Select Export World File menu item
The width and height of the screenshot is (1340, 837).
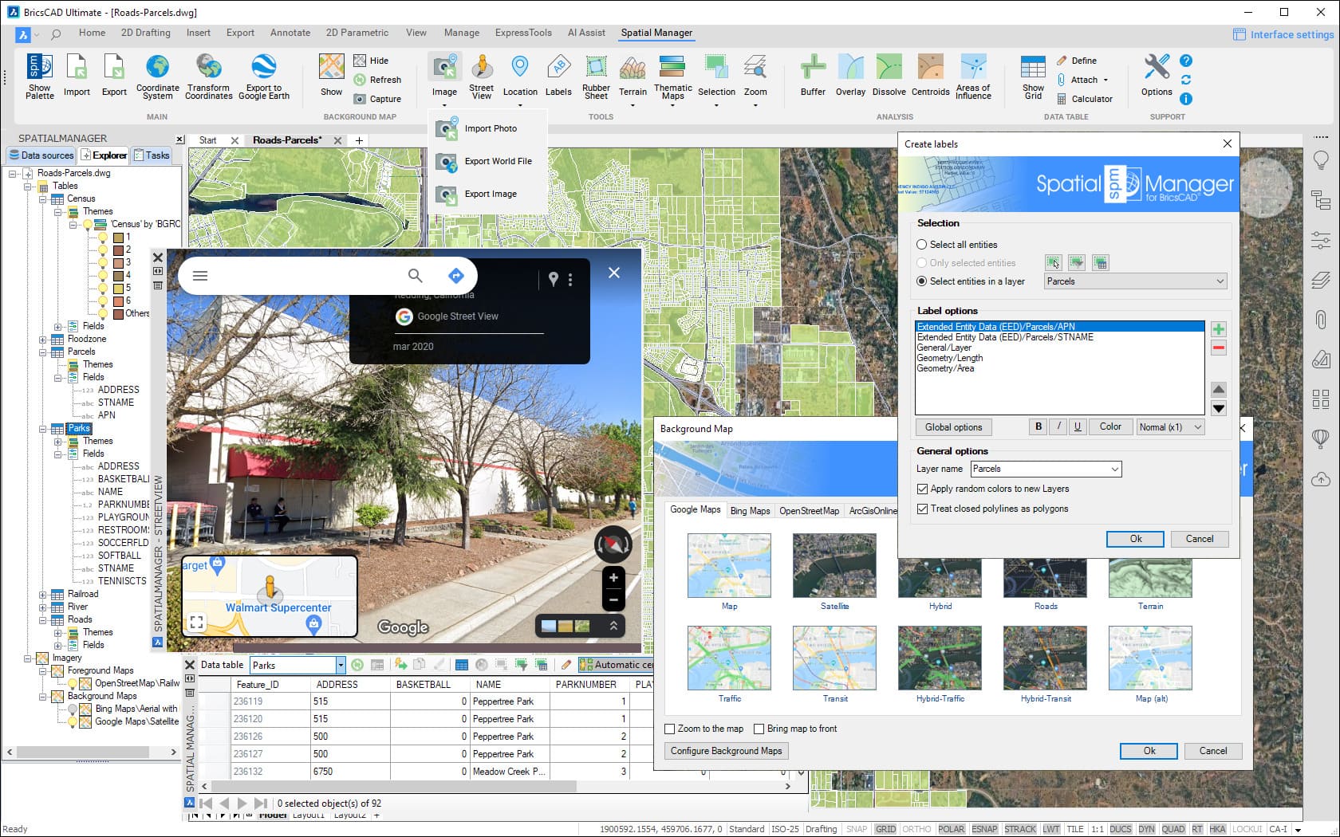488,161
